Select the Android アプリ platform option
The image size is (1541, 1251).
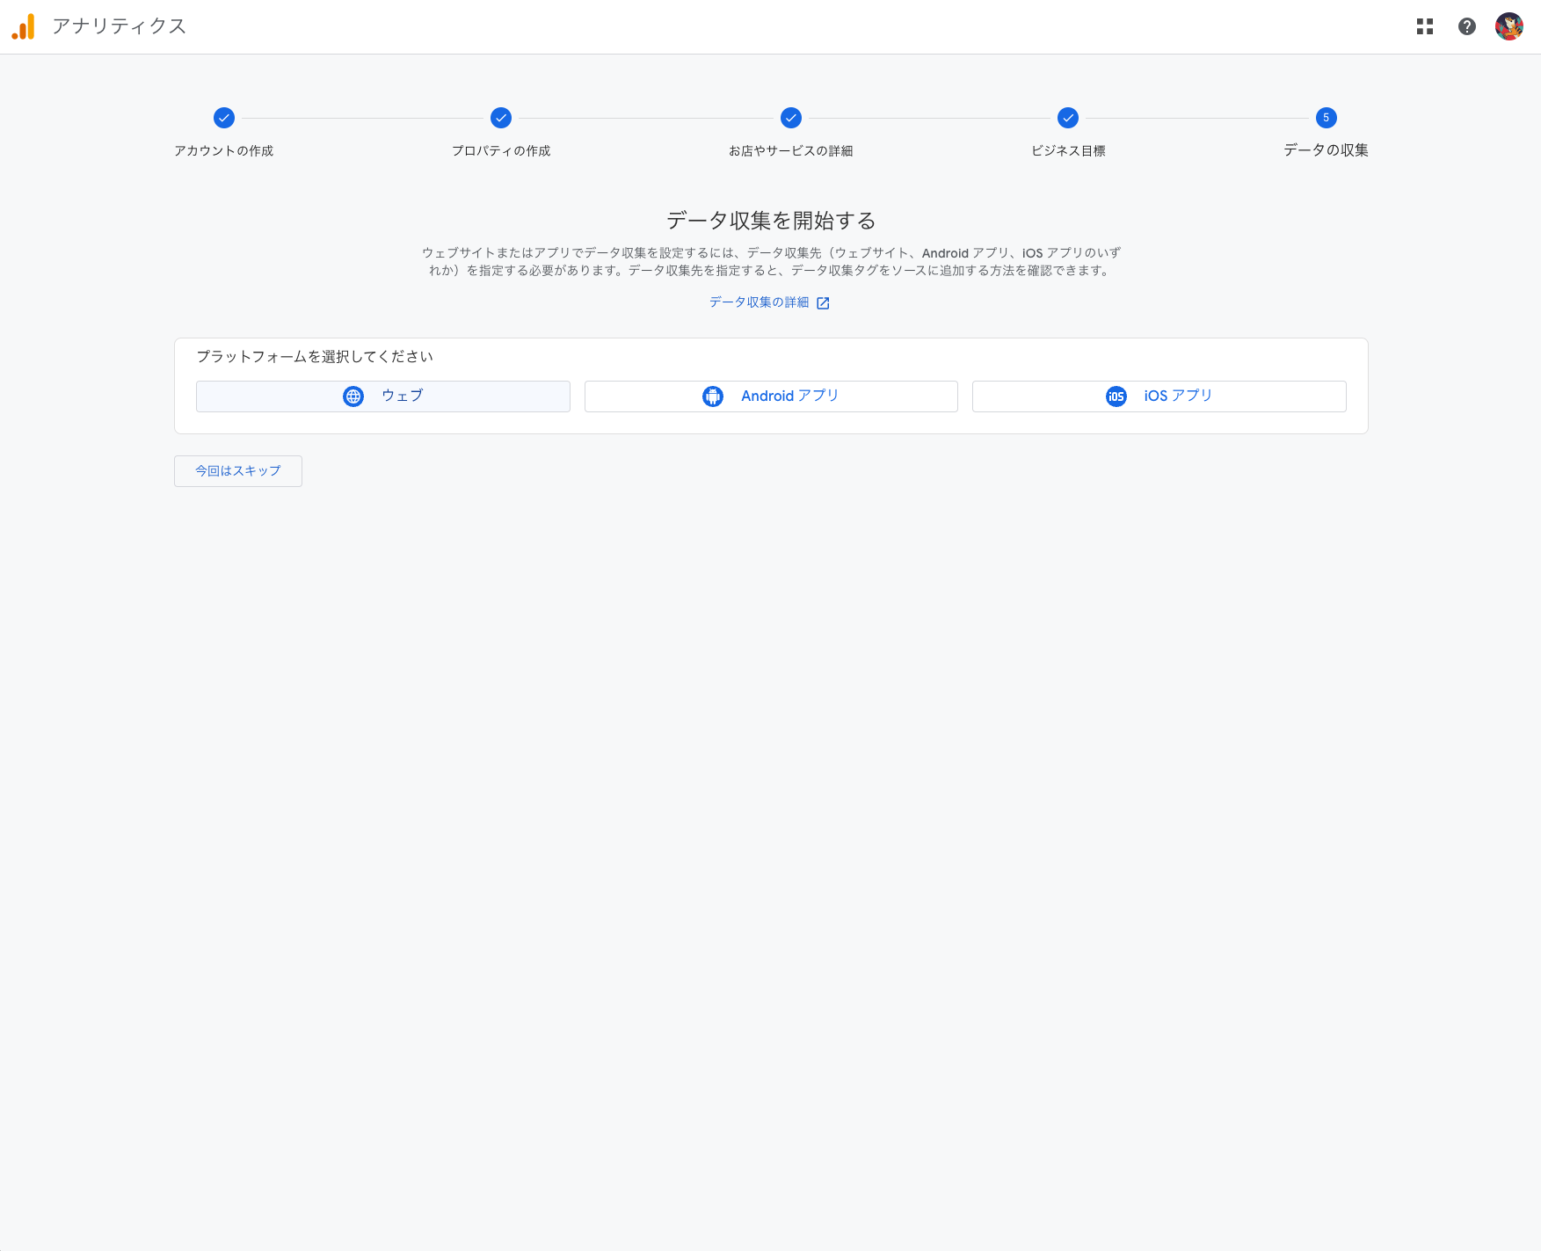click(770, 396)
